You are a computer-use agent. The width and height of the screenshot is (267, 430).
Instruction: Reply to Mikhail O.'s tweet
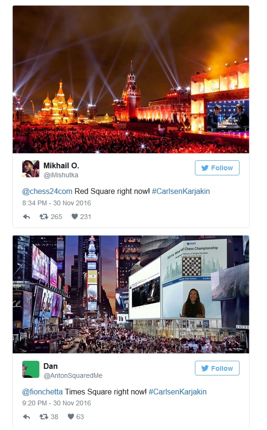pos(27,217)
